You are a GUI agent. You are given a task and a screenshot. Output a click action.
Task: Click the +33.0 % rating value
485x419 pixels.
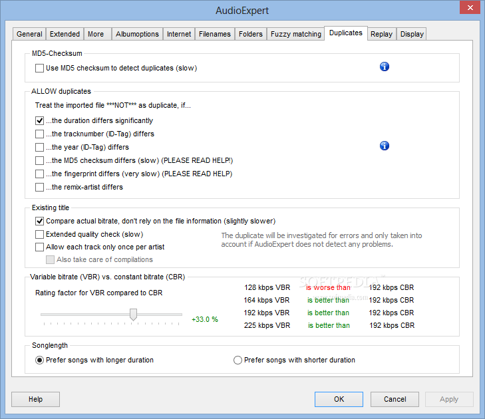[x=205, y=319]
